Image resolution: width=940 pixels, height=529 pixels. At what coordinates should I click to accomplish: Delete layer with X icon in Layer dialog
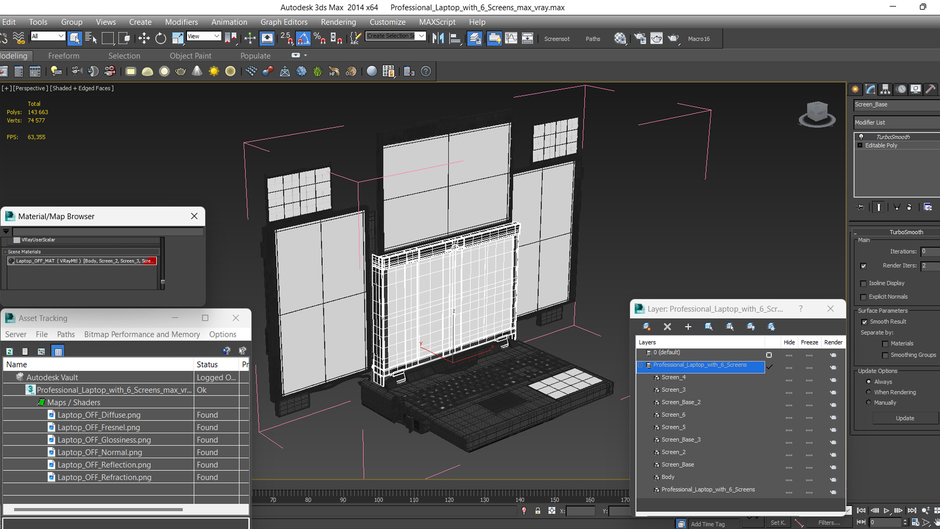667,327
